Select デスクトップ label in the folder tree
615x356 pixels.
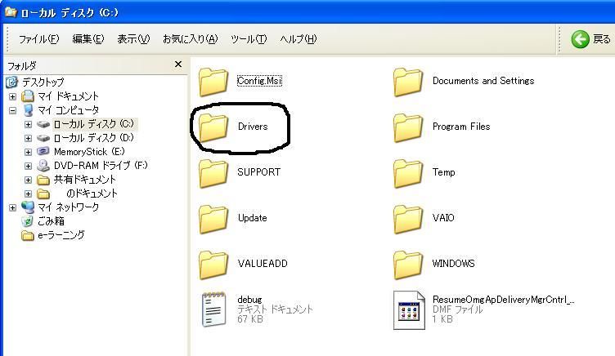click(x=43, y=82)
